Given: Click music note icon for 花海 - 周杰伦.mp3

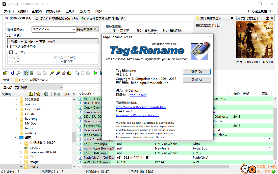Looking at the screenshot, I should [81, 162].
